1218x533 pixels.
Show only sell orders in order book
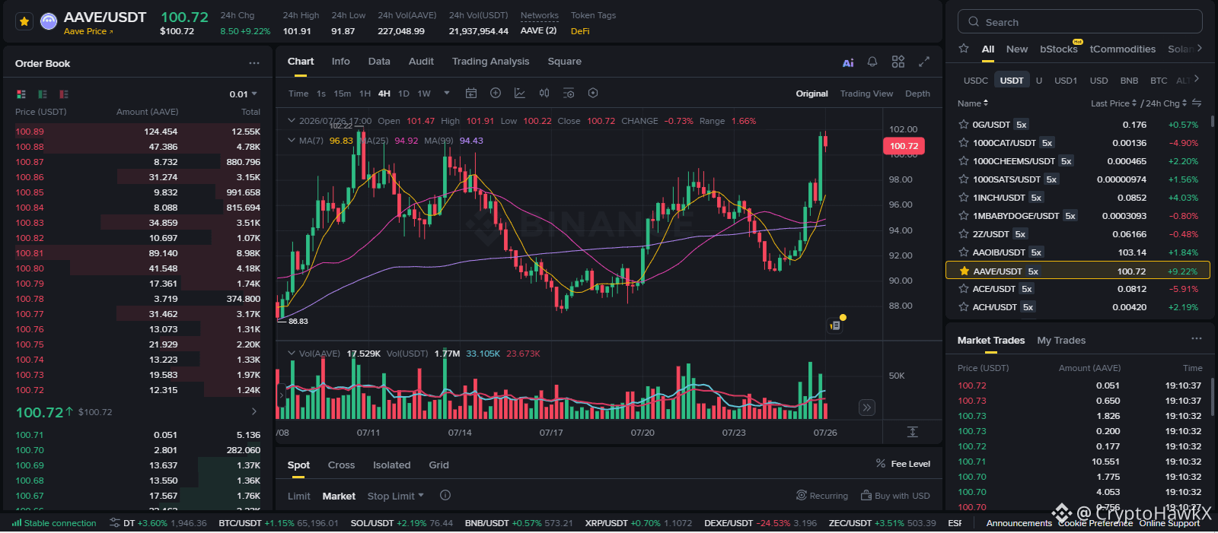[64, 94]
